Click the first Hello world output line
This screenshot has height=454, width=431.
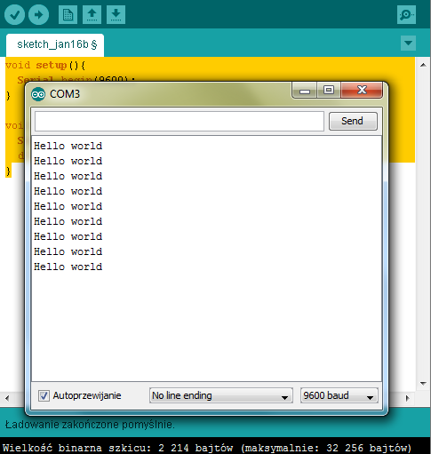tap(68, 146)
